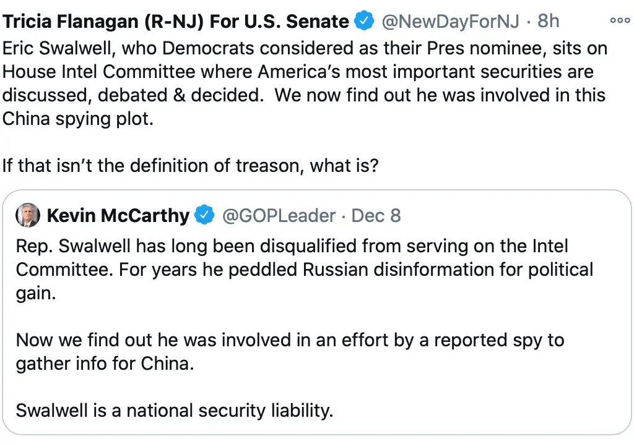Click the line asking about definition of treason
The height and width of the screenshot is (444, 634).
(x=190, y=166)
